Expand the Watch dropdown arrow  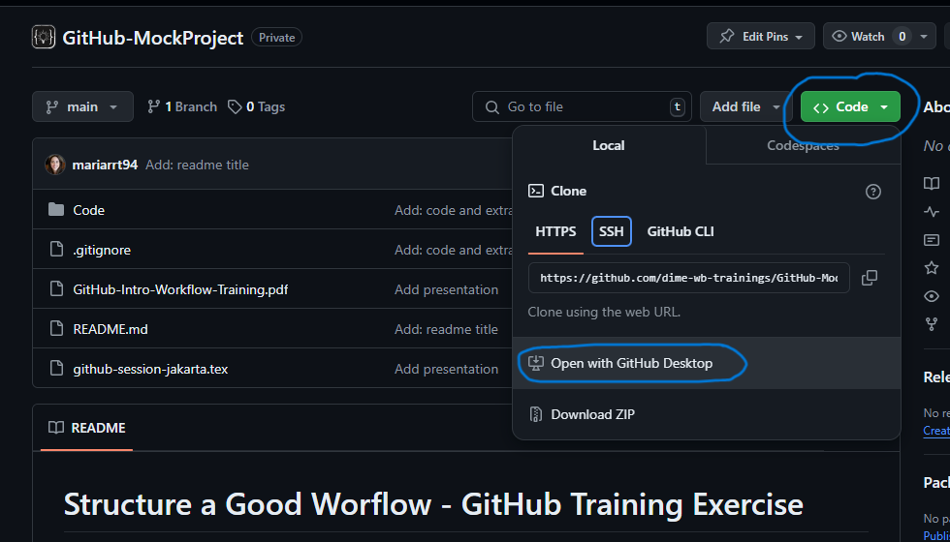[x=924, y=37]
